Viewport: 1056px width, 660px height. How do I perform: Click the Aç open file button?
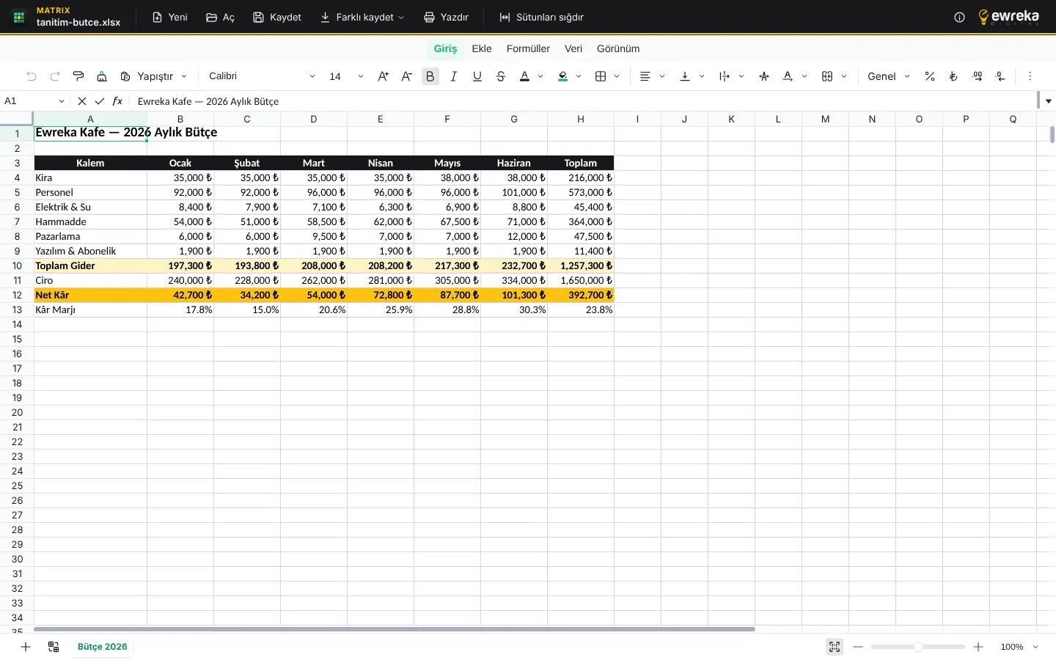(221, 17)
